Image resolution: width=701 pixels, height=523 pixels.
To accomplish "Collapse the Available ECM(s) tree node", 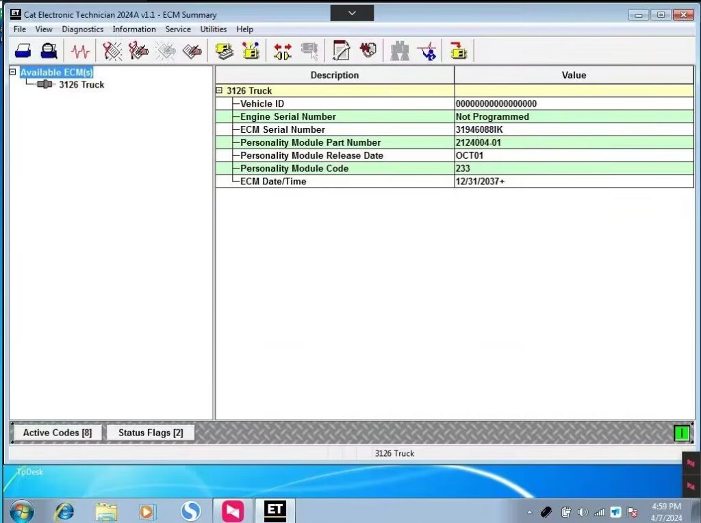I will tap(13, 72).
